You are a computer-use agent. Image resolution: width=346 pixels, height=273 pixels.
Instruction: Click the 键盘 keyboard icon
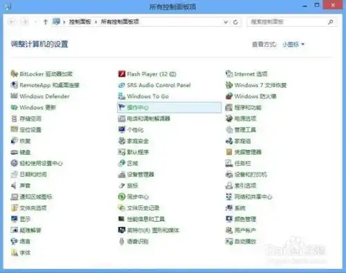coord(15,152)
